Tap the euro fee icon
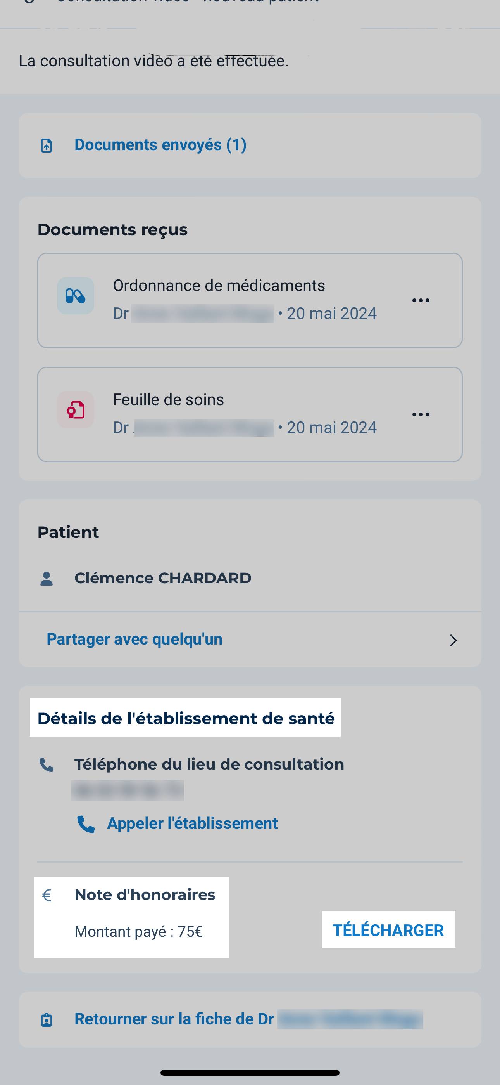 (47, 895)
